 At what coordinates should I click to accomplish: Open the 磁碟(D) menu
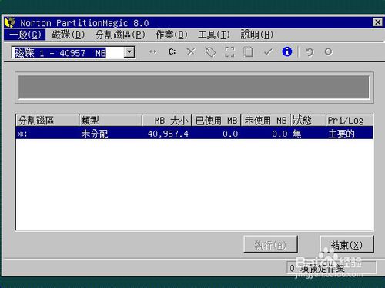[68, 35]
